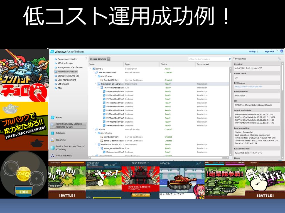
Task: Click the ManagementWebRole role icon
Action: click(102, 148)
